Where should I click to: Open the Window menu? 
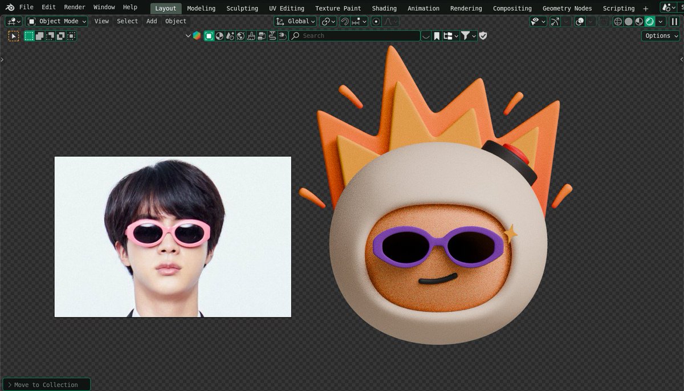pyautogui.click(x=104, y=7)
